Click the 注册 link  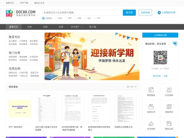(x=166, y=76)
